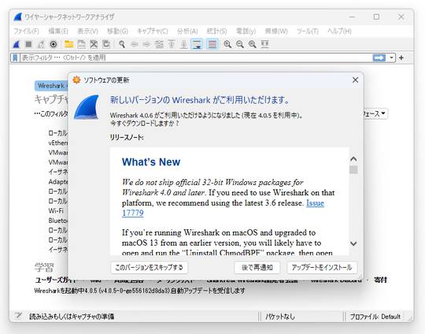Image resolution: width=425 pixels, height=334 pixels.
Task: Open ファイル(F) menu
Action: [x=26, y=32]
